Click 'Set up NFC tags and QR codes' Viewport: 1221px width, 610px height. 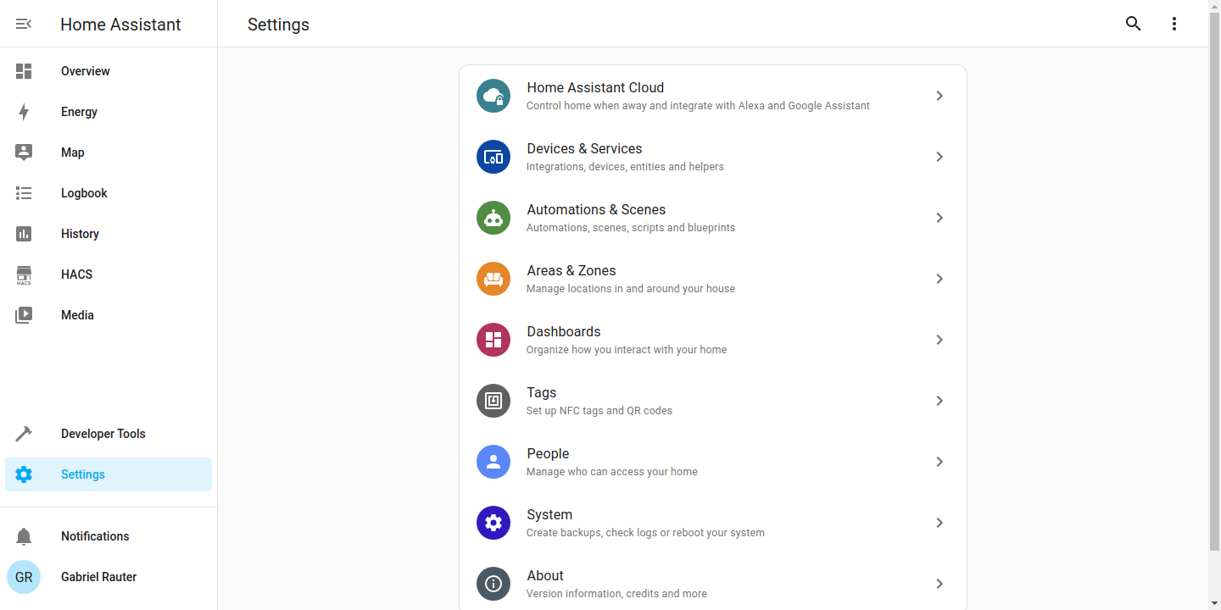coord(599,411)
